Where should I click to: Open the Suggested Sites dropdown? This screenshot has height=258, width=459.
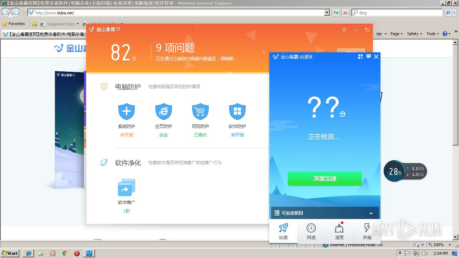tap(77, 24)
